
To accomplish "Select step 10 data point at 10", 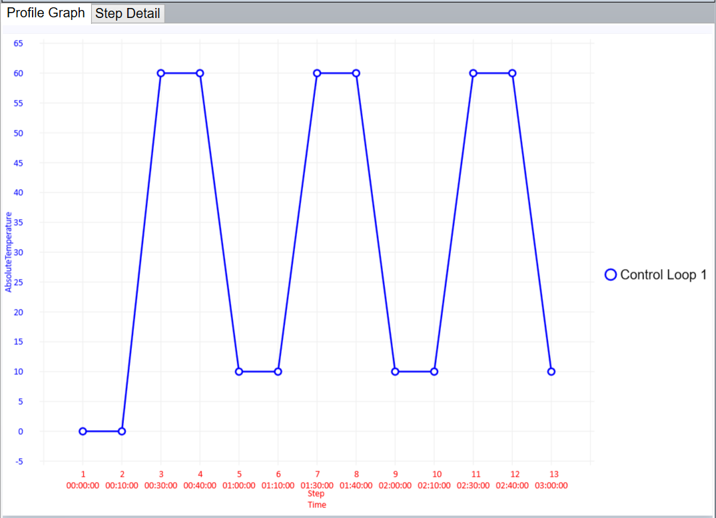I will (x=434, y=372).
